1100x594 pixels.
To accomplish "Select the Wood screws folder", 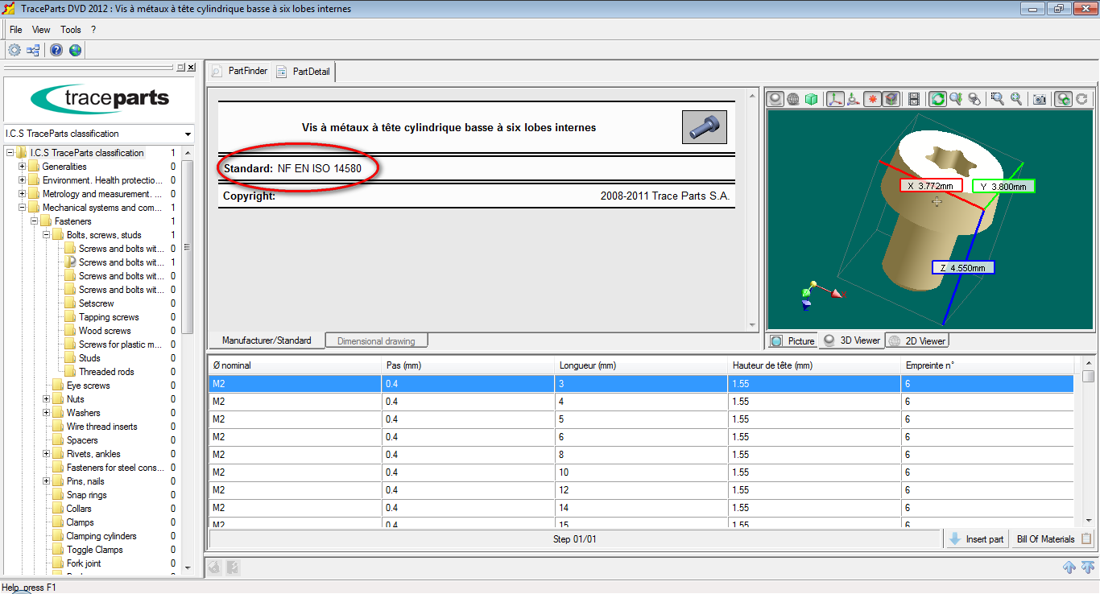I will coord(105,331).
